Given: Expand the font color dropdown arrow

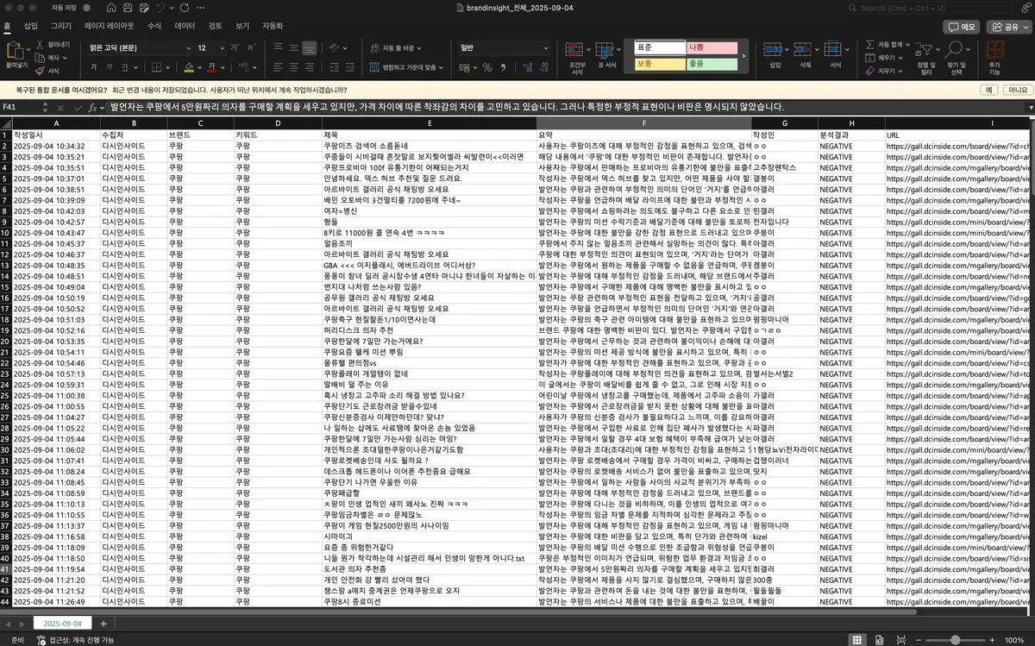Looking at the screenshot, I should tap(224, 66).
